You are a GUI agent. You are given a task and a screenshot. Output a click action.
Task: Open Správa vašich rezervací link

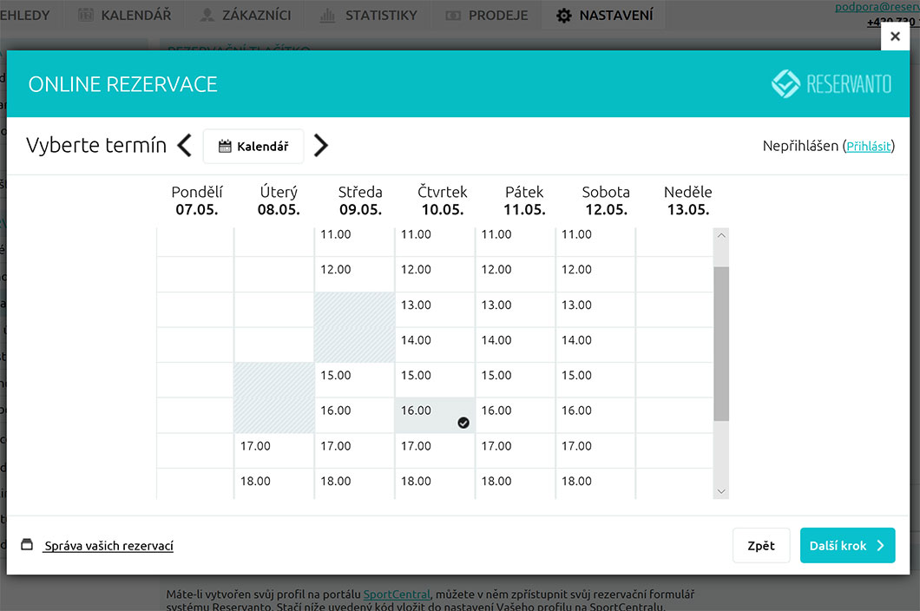click(x=108, y=546)
